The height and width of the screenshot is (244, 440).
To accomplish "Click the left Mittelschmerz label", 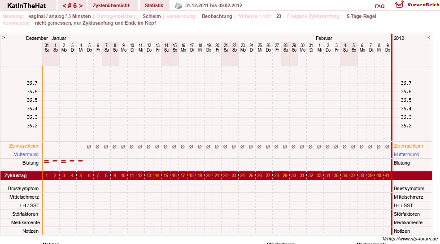I will pyautogui.click(x=24, y=197).
